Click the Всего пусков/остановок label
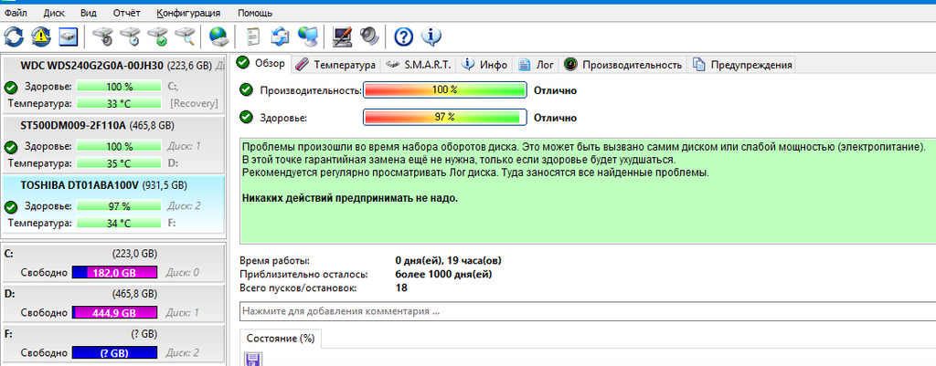 point(299,288)
